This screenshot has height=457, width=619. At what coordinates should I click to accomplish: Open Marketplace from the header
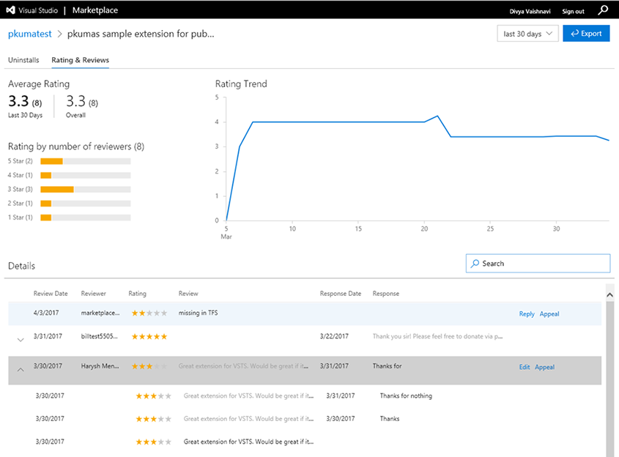[x=95, y=10]
